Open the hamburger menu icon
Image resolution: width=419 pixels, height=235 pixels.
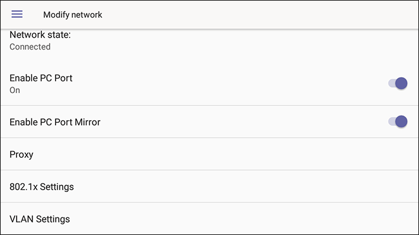click(x=17, y=14)
